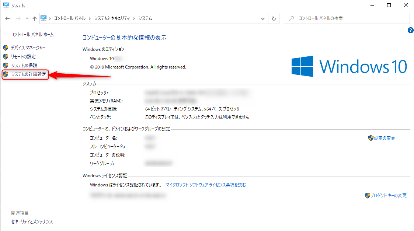The image size is (414, 231).
Task: Click shield icon beside 設定の変更
Action: [x=371, y=138]
